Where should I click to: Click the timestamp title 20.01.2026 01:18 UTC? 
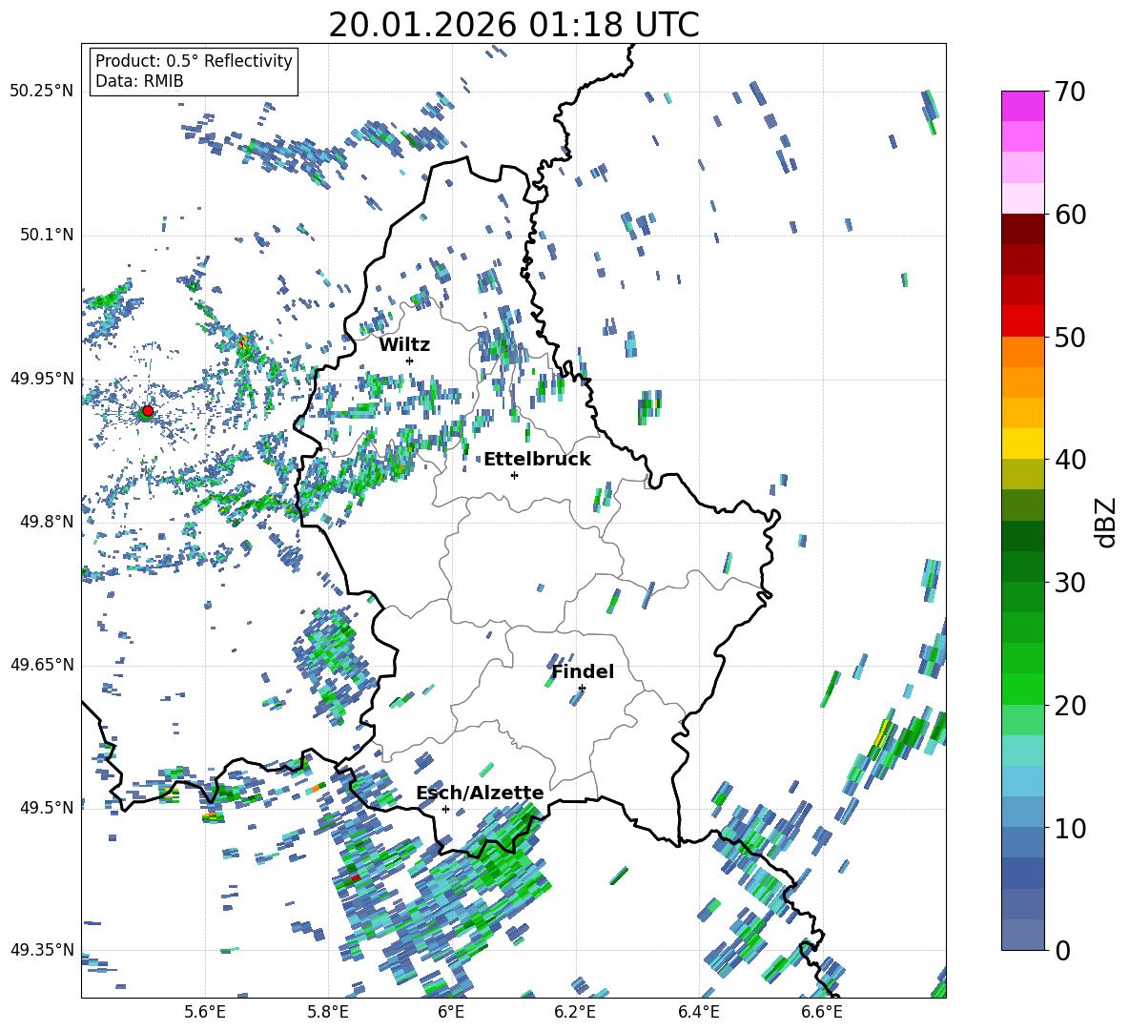click(514, 25)
